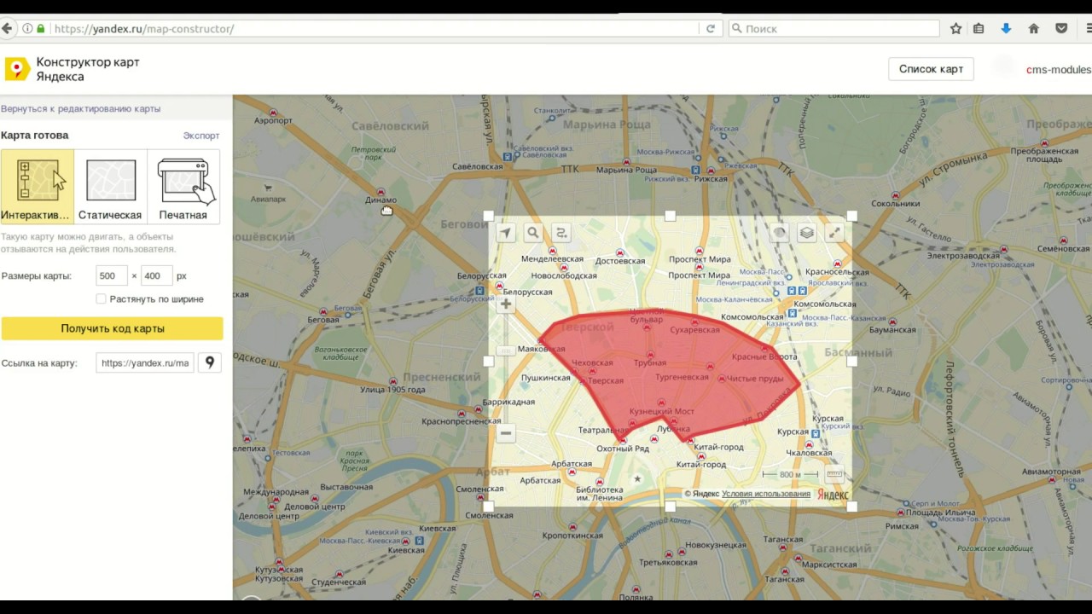This screenshot has width=1092, height=614.
Task: Click the zoom slider handle on the map
Action: pos(506,350)
